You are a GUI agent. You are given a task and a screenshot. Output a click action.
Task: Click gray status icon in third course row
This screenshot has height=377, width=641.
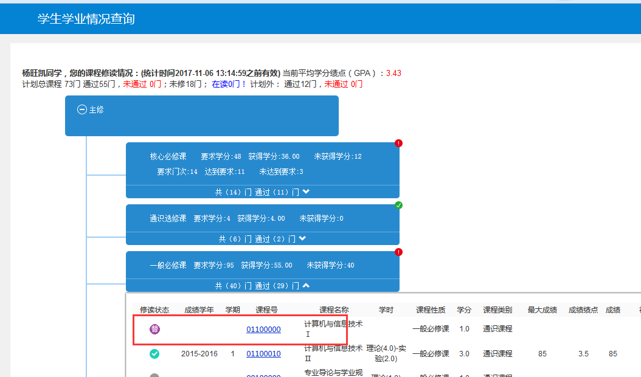[x=154, y=375]
